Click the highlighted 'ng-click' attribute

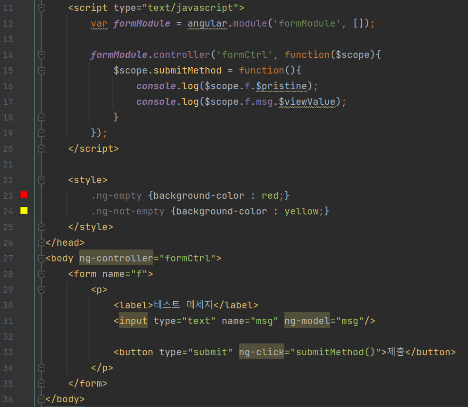click(x=261, y=352)
